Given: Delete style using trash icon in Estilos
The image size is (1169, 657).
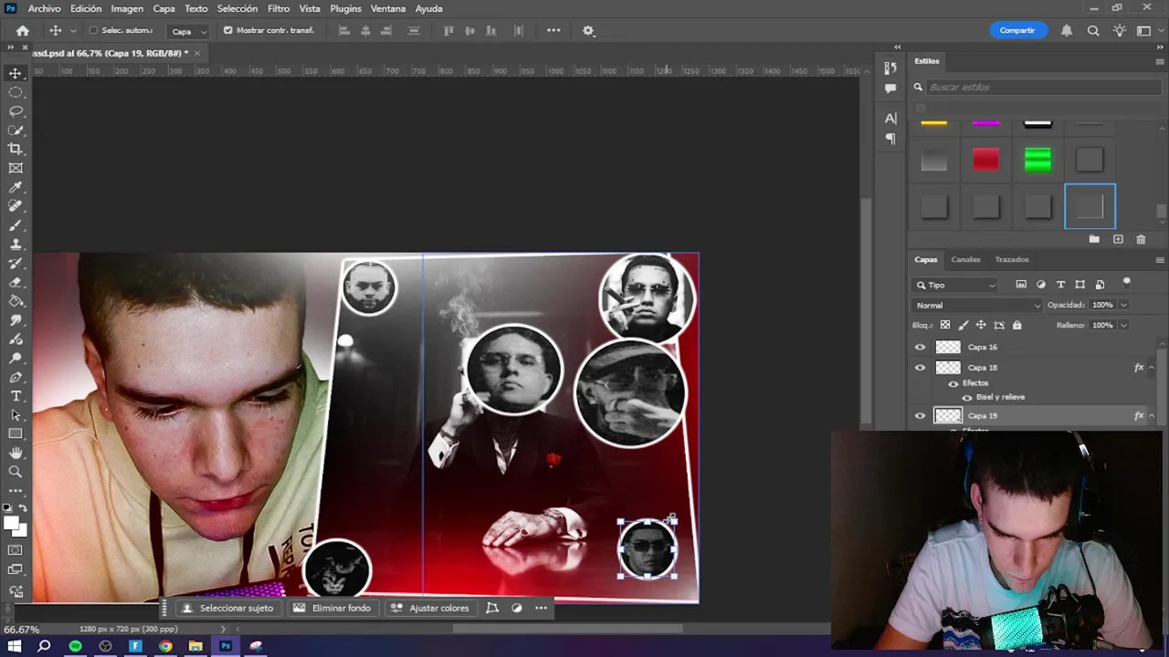Looking at the screenshot, I should (1141, 239).
